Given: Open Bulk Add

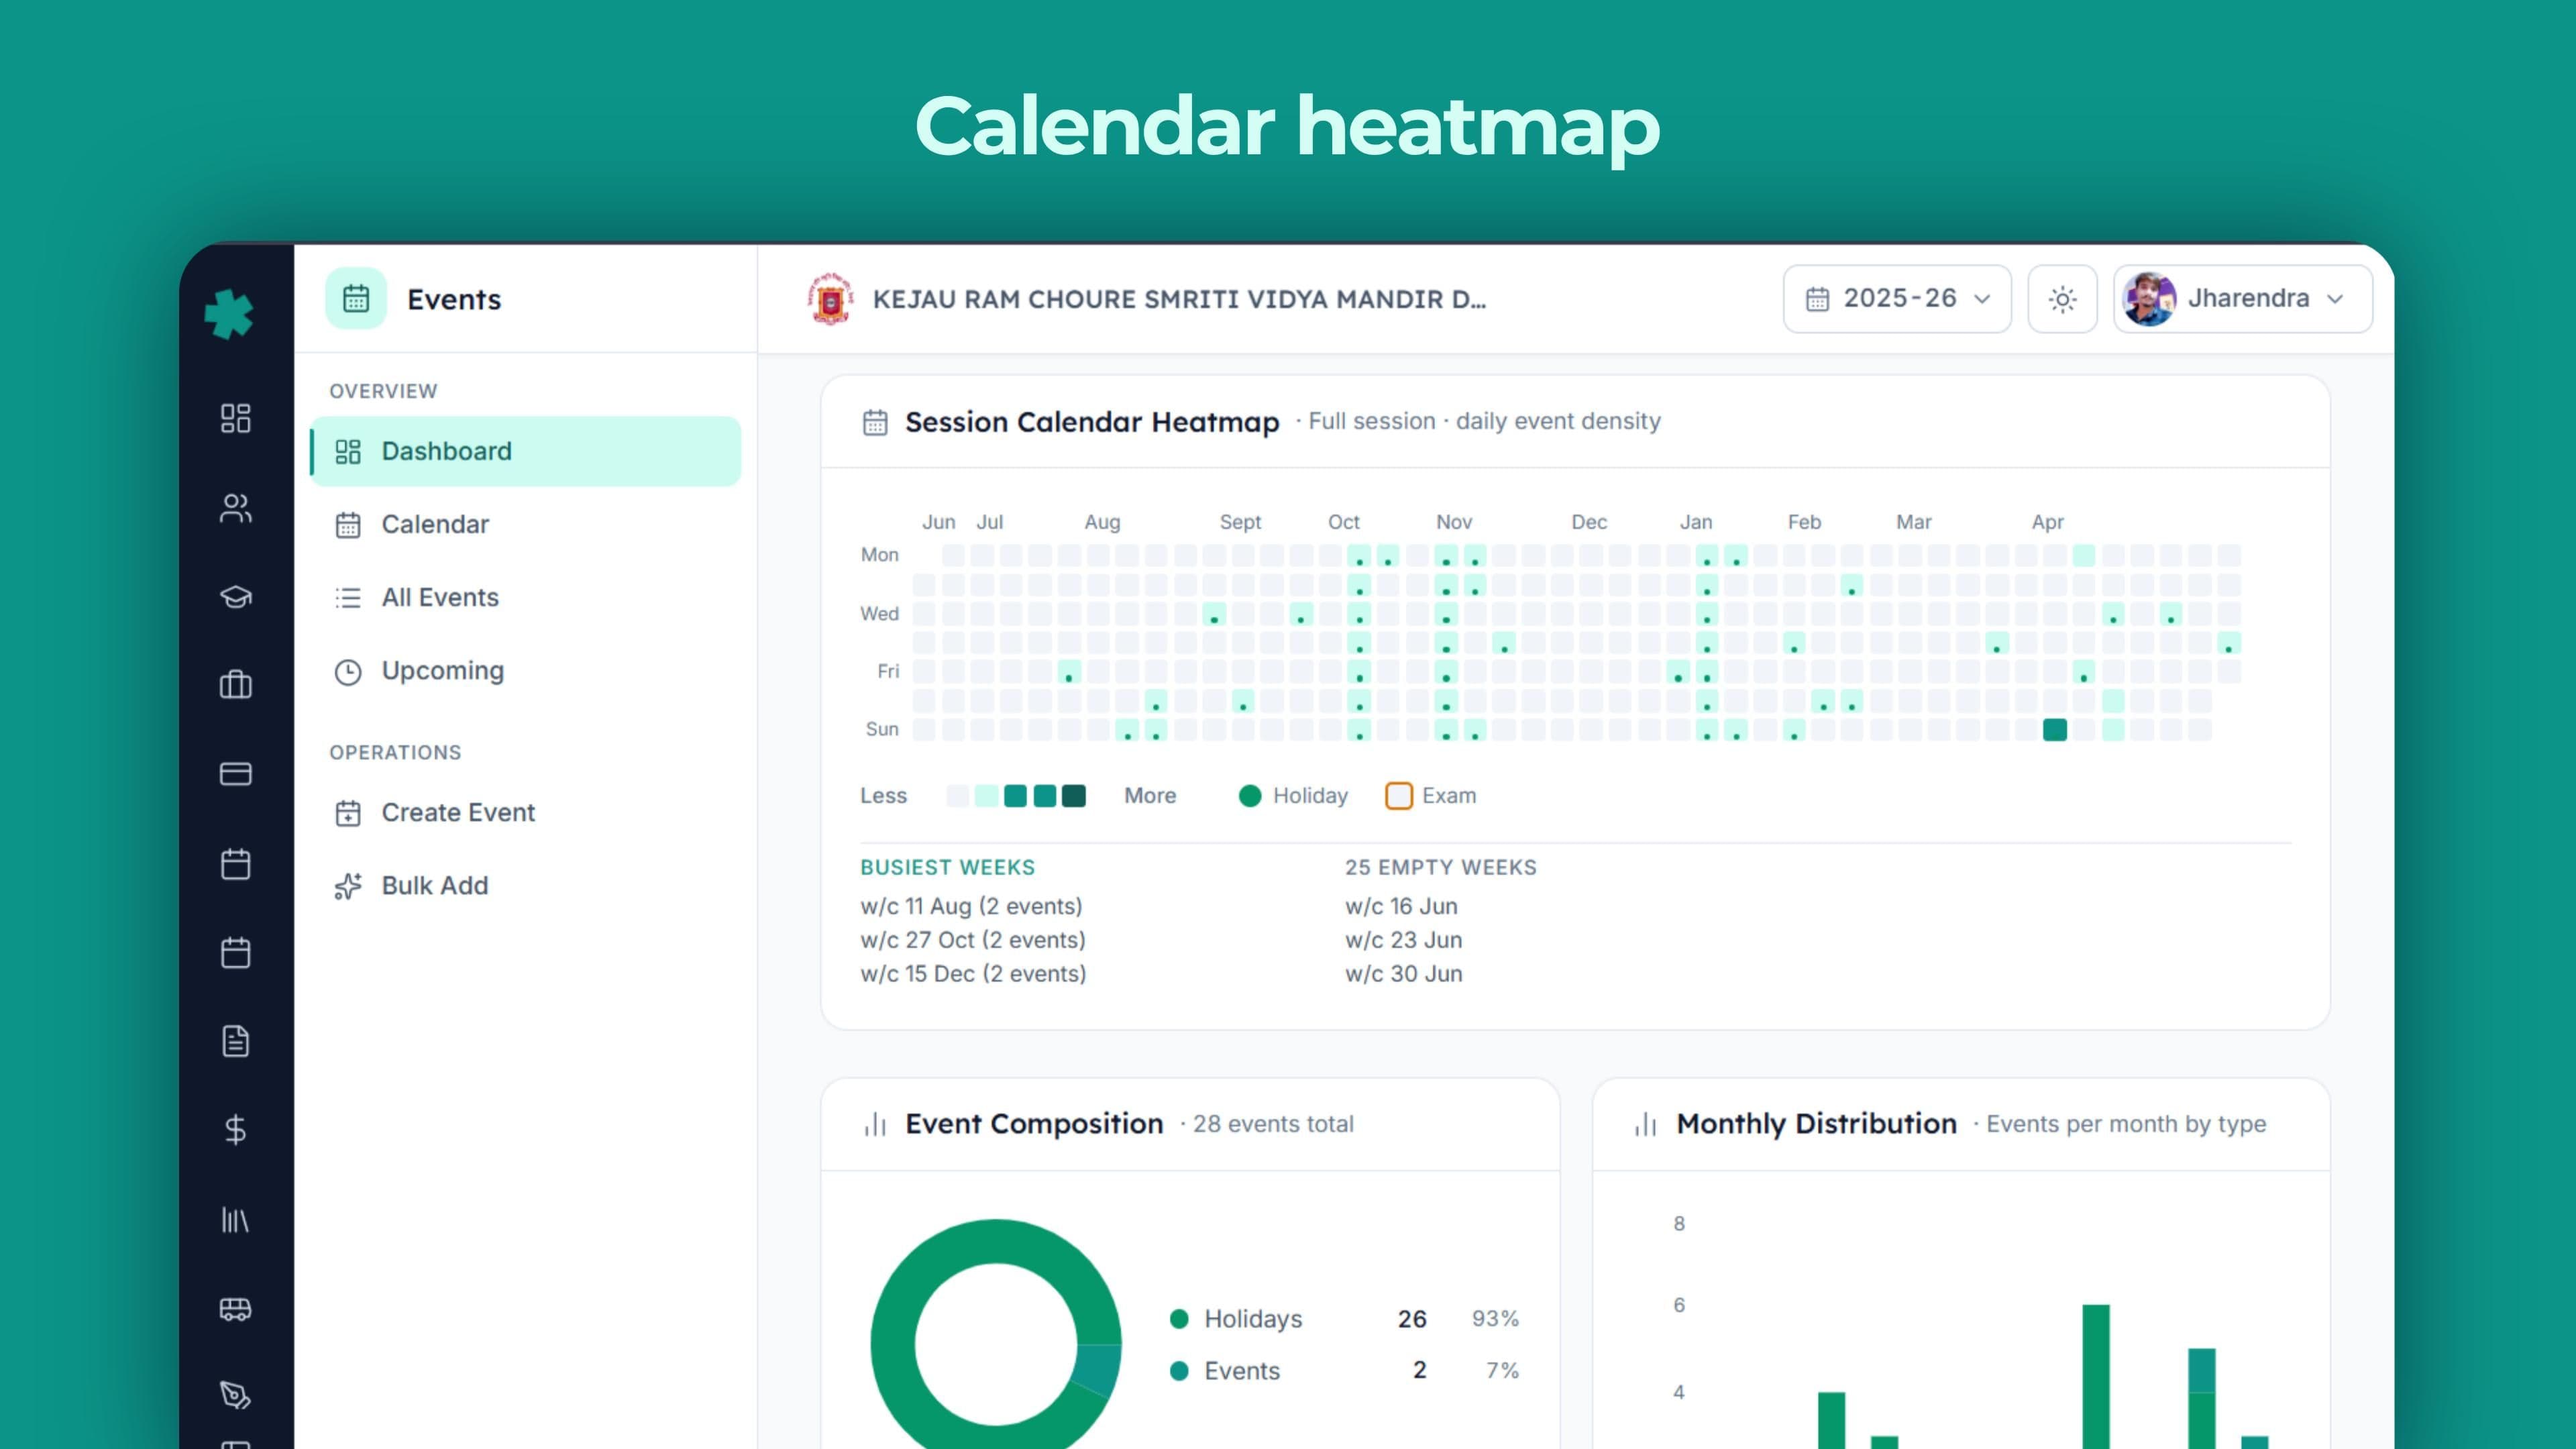Looking at the screenshot, I should [x=526, y=886].
